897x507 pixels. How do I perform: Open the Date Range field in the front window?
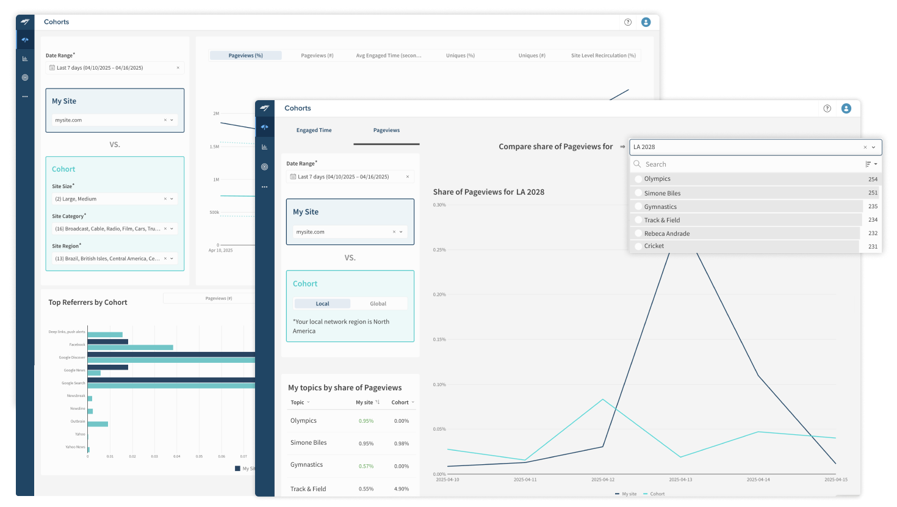(350, 177)
